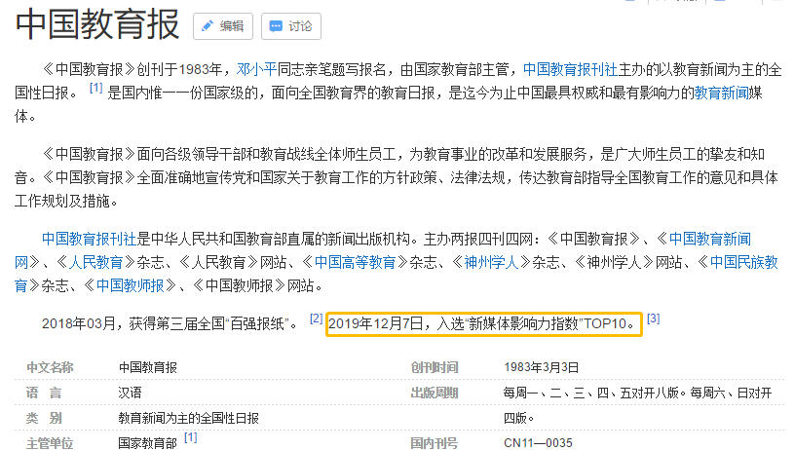
Task: Open the 人民教育 magazine link
Action: [x=95, y=262]
